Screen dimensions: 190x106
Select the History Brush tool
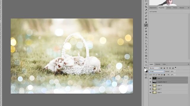click(x=146, y=28)
